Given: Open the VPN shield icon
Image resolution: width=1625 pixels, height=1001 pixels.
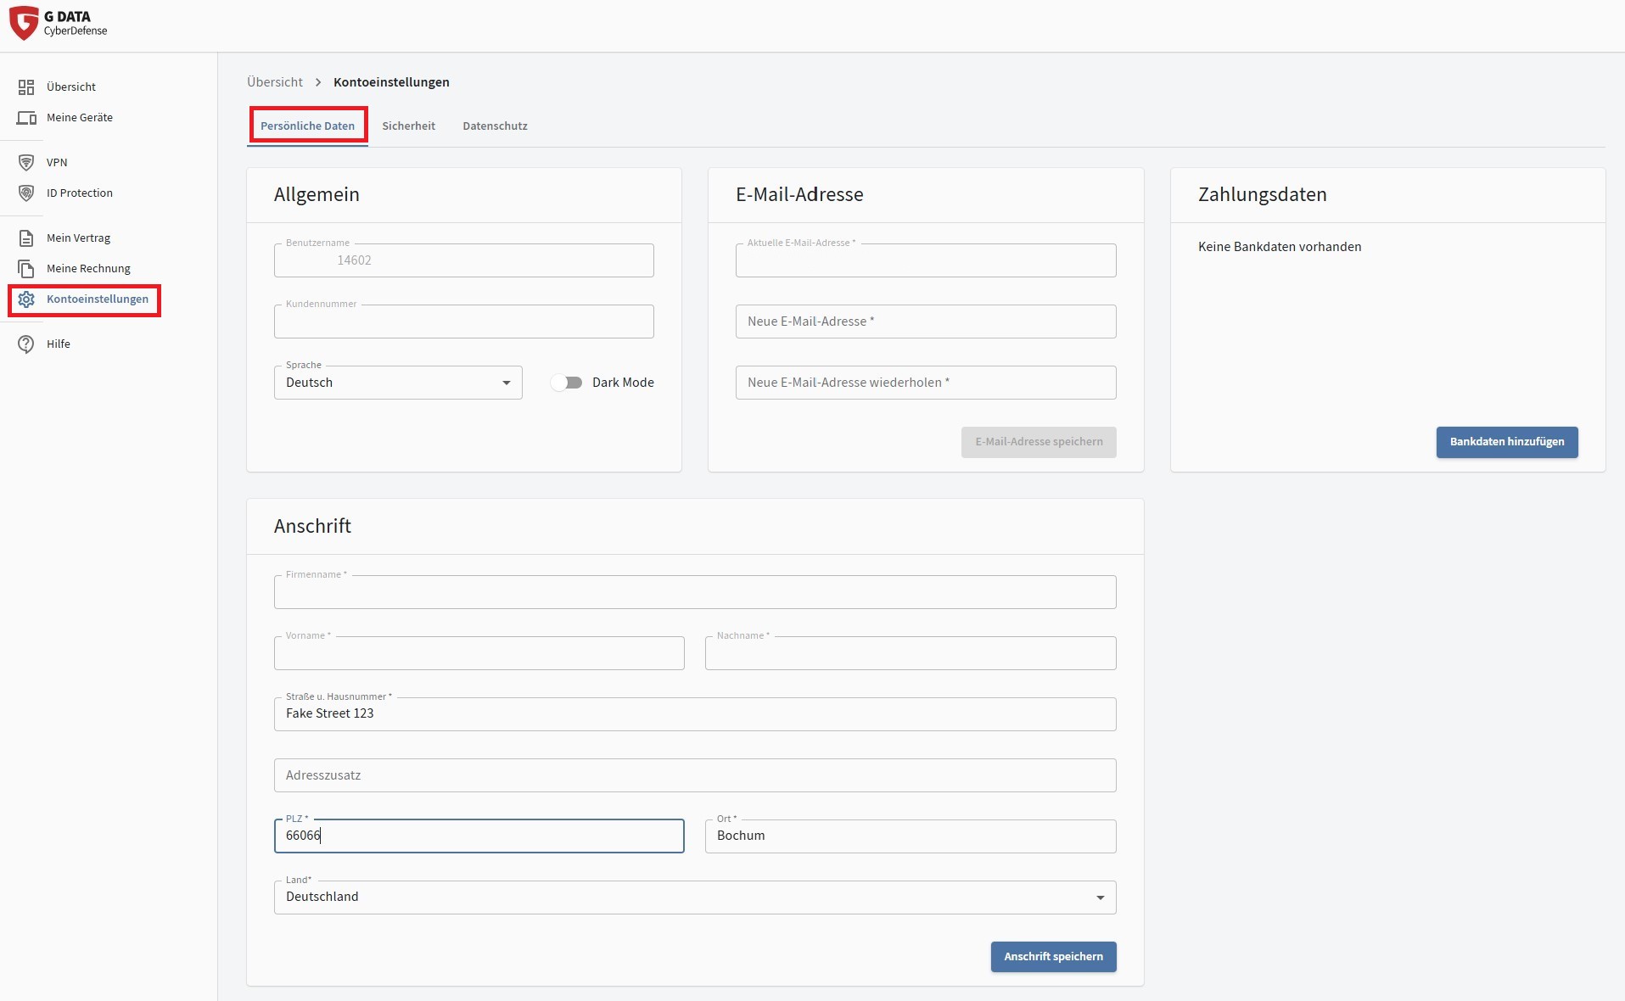Looking at the screenshot, I should pyautogui.click(x=26, y=163).
